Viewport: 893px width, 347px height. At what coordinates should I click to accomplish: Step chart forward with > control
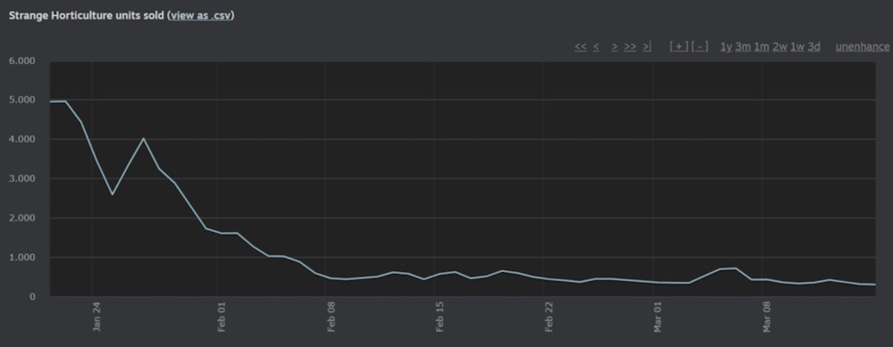coord(614,46)
